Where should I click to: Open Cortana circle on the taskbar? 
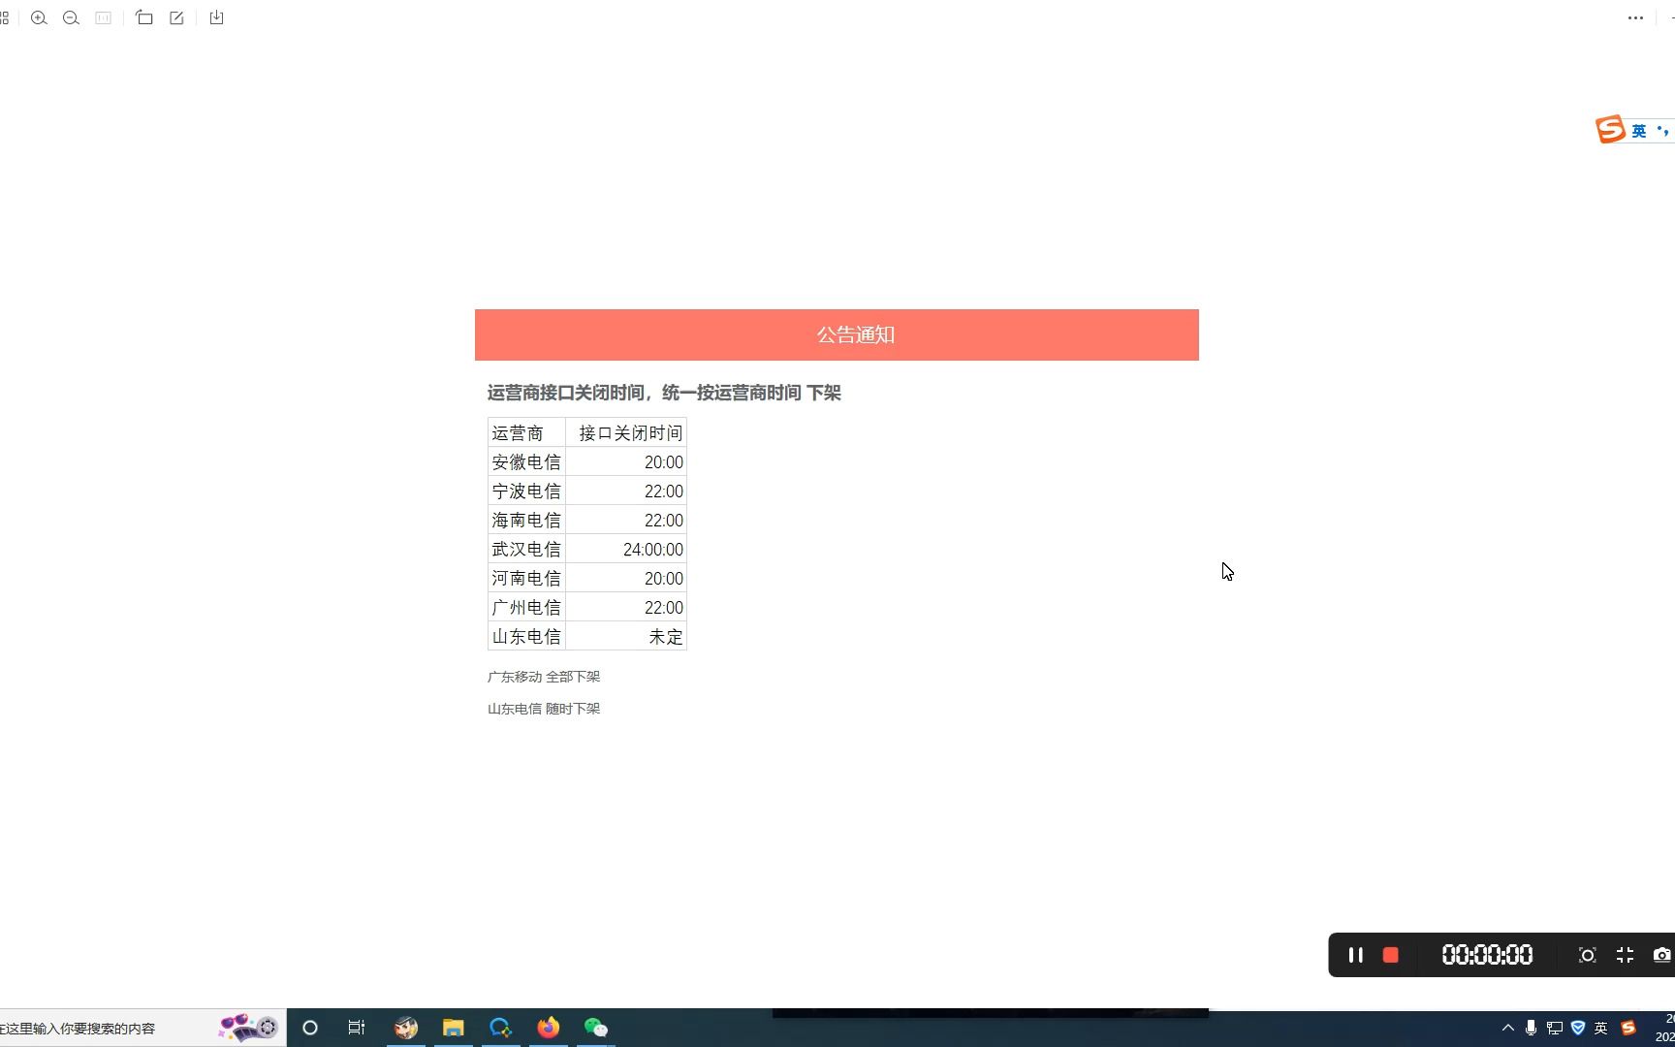tap(310, 1028)
